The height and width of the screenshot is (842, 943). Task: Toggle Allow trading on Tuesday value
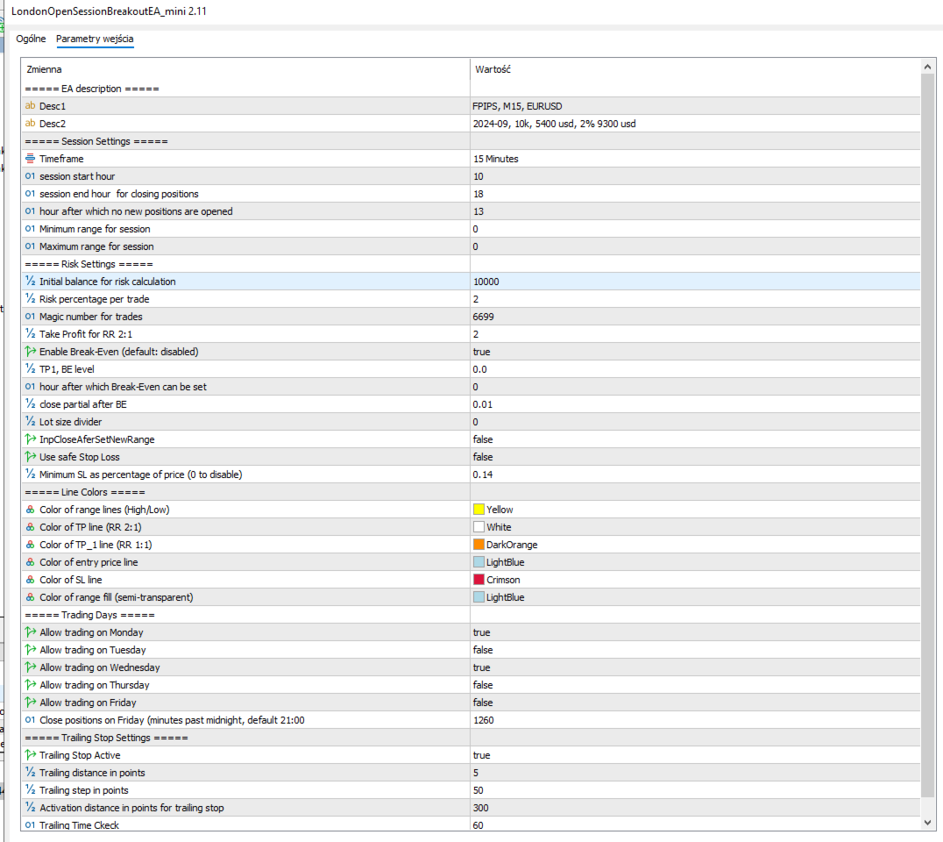point(482,650)
